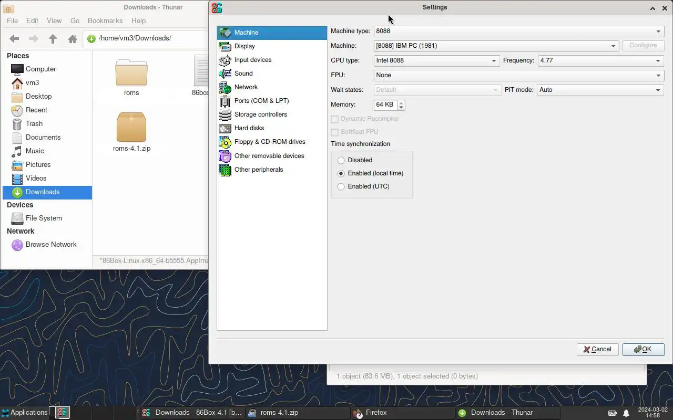Click the OK button
This screenshot has height=420, width=673.
pyautogui.click(x=644, y=349)
